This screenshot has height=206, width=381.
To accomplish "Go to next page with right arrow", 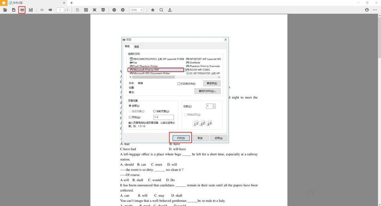I will tap(50, 10).
